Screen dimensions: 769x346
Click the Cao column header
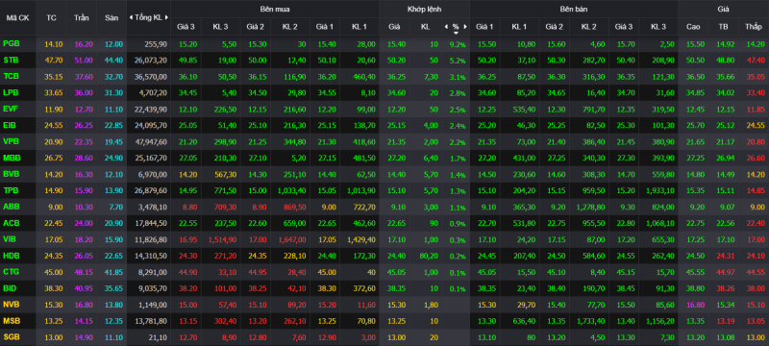tap(693, 27)
